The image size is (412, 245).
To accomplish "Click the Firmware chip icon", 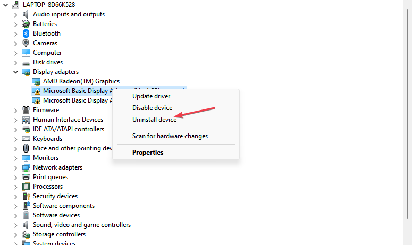I will (x=26, y=110).
